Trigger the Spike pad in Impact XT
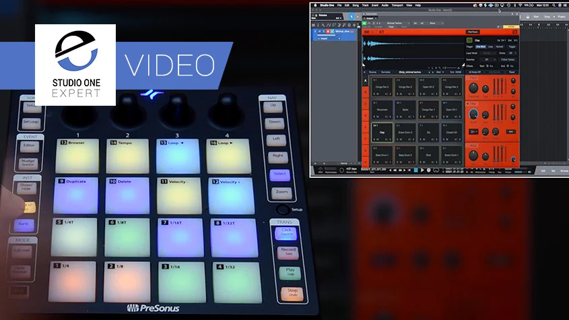This screenshot has height=320, width=569. [x=405, y=109]
